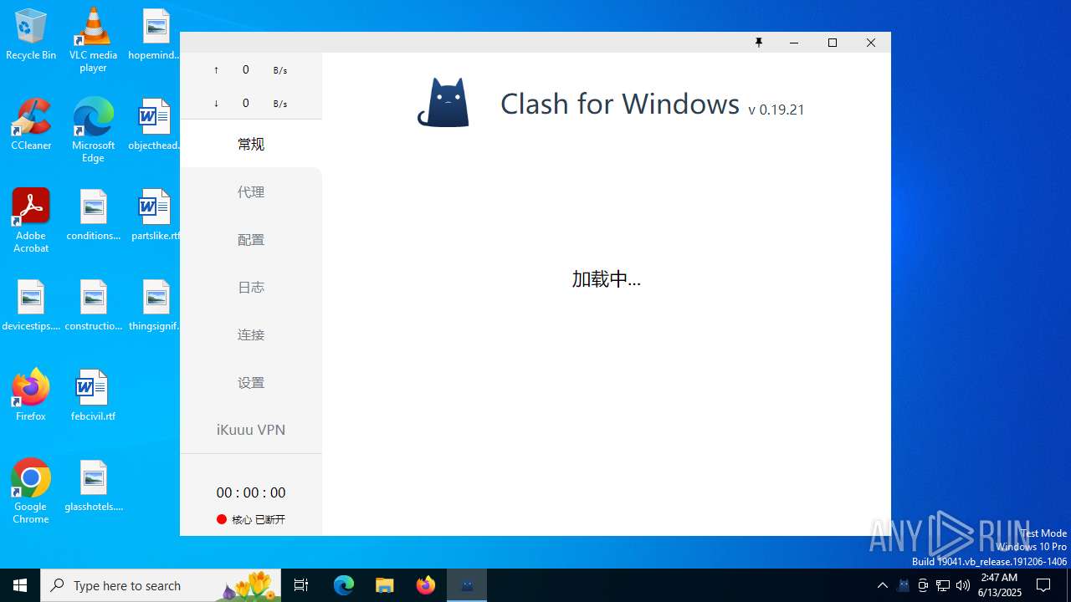Open the notification center
This screenshot has width=1071, height=602.
tap(1043, 585)
